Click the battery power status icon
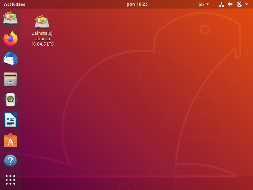The image size is (253, 190). [239, 4]
